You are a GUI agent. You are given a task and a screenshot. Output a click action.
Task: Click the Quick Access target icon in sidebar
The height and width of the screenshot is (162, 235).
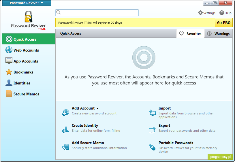click(9, 39)
